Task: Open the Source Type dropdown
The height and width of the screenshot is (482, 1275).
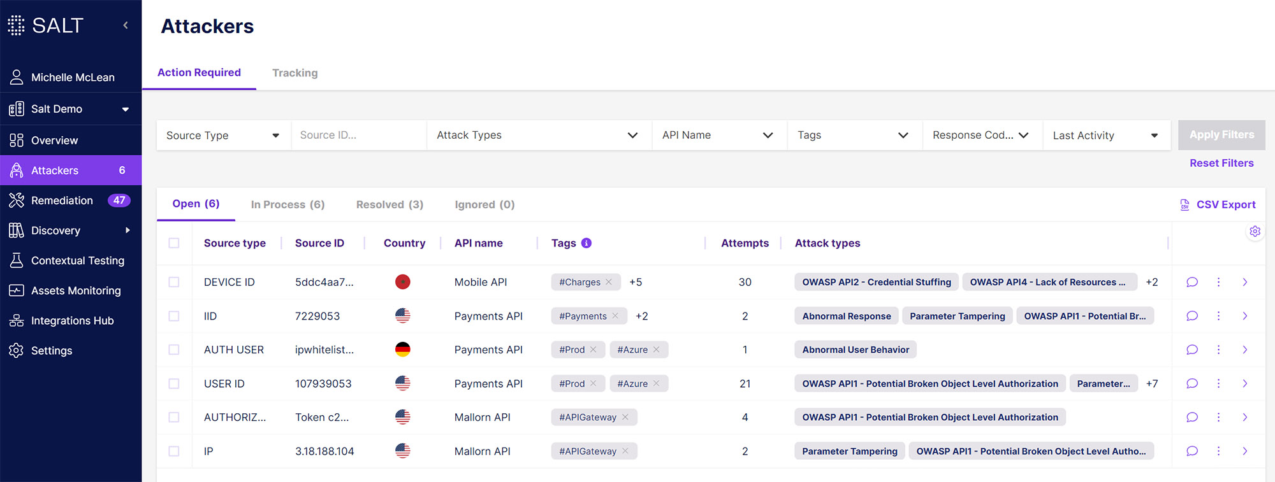Action: coord(222,136)
